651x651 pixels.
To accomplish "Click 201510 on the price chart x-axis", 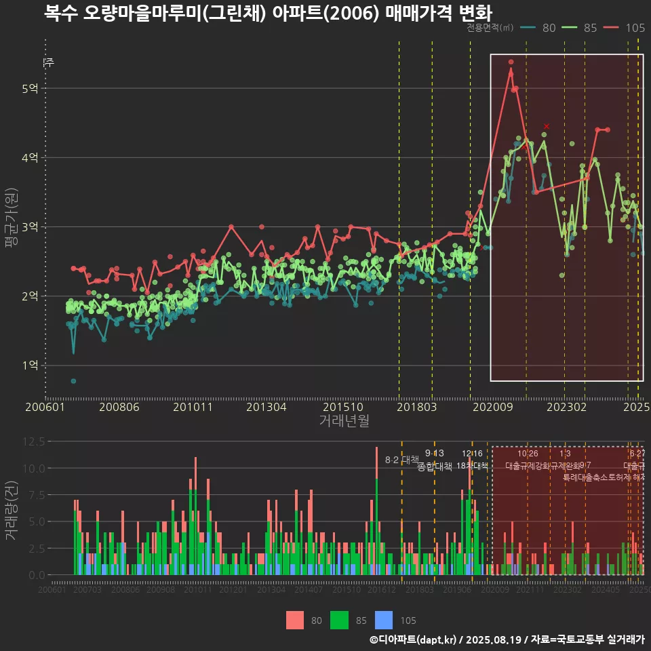I will coord(343,407).
